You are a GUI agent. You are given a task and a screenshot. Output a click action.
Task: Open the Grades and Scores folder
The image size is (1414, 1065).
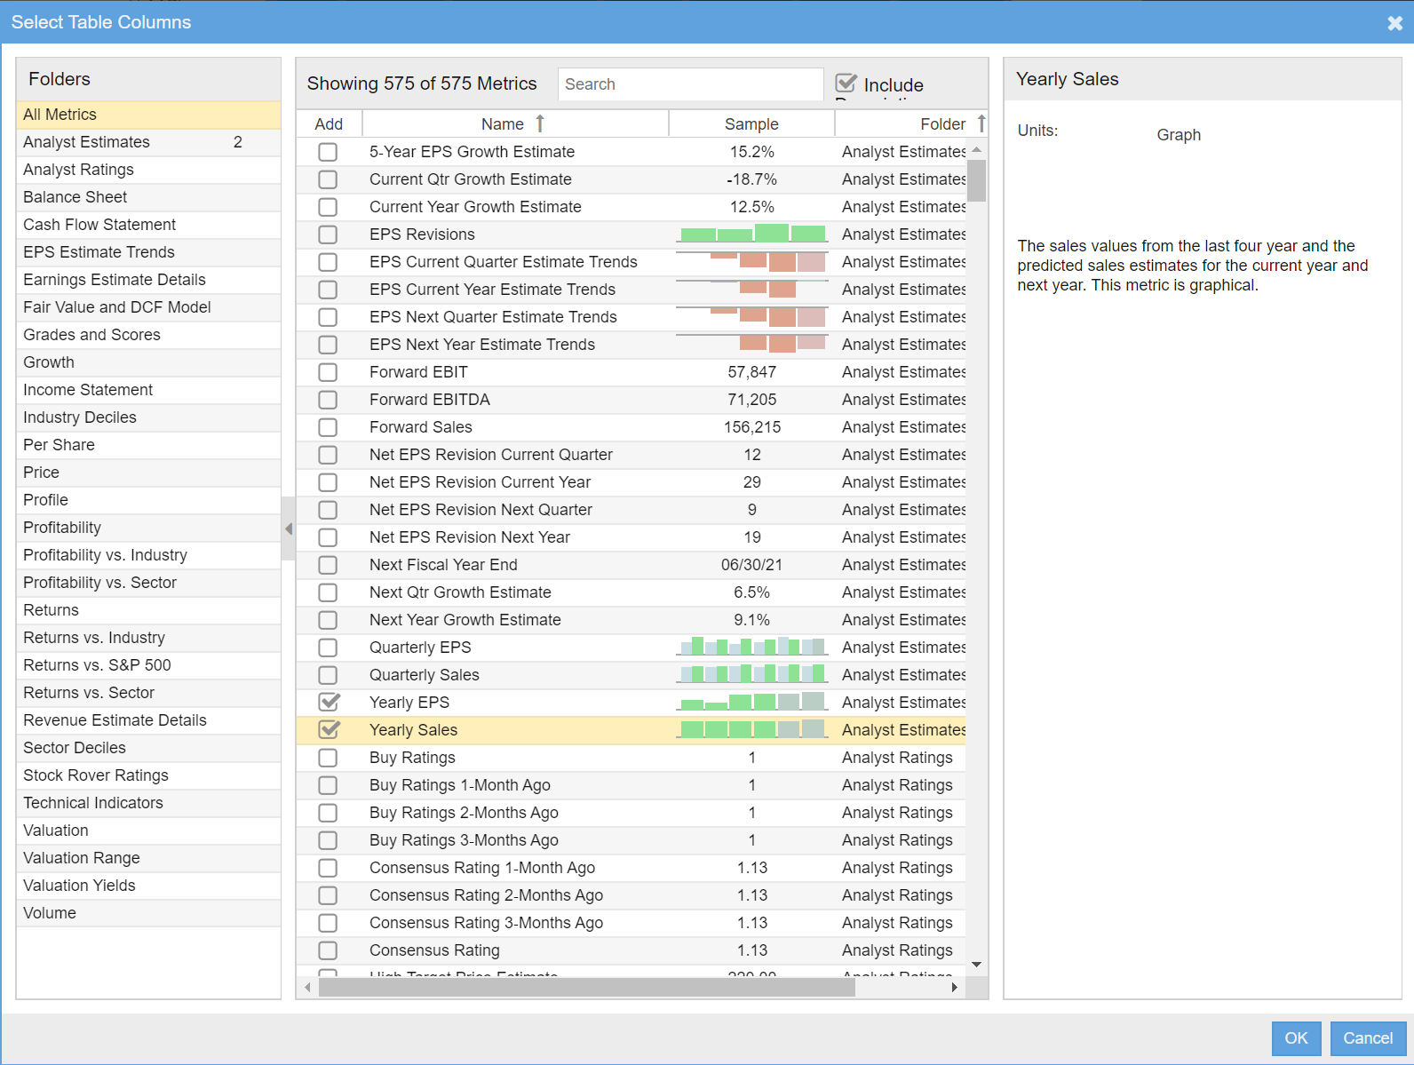(x=148, y=335)
